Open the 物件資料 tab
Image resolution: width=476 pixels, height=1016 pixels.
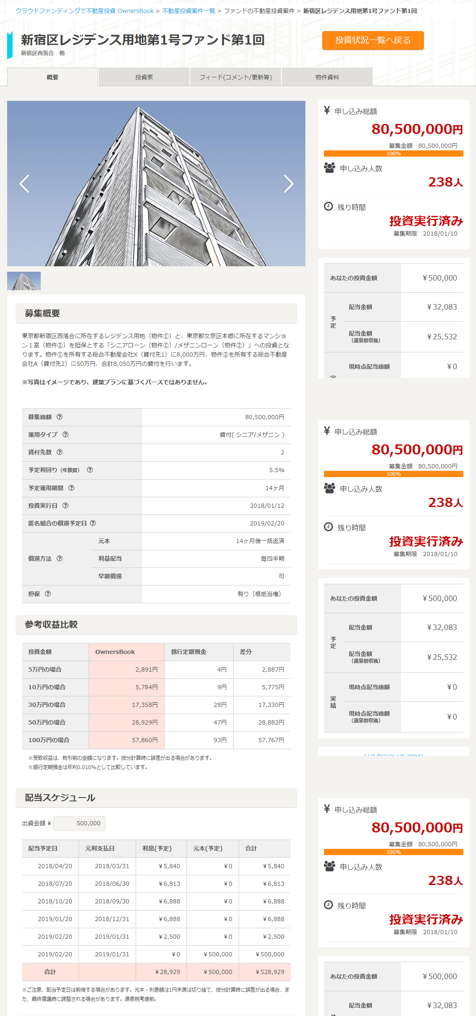point(327,77)
